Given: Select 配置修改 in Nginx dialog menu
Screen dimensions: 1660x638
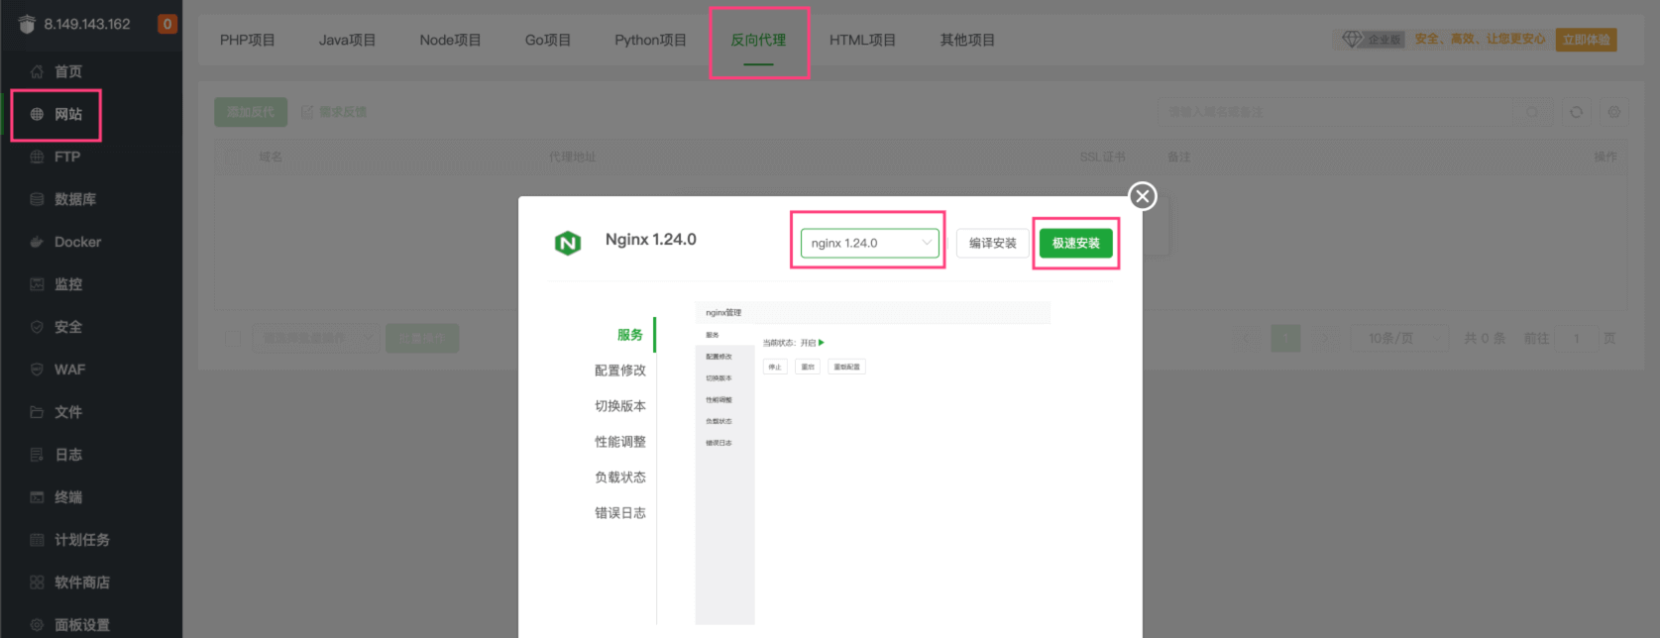Looking at the screenshot, I should pyautogui.click(x=619, y=371).
